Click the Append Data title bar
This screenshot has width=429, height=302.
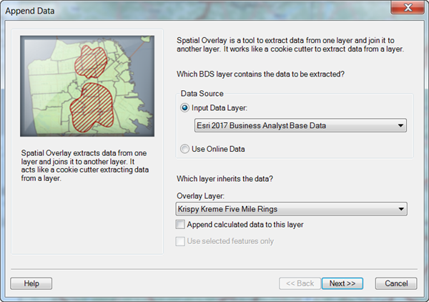pyautogui.click(x=179, y=9)
